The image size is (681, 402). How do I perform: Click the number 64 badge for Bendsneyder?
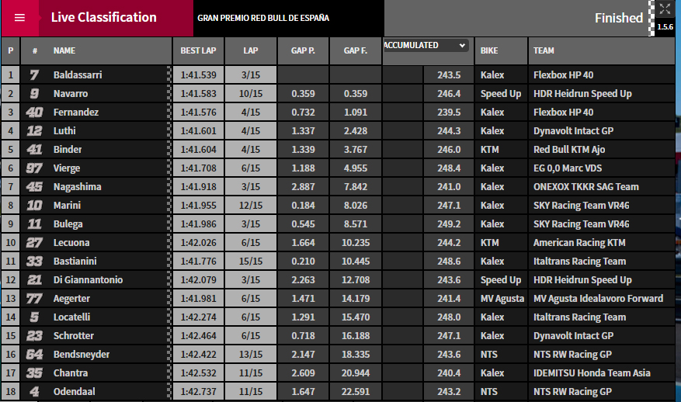click(34, 355)
